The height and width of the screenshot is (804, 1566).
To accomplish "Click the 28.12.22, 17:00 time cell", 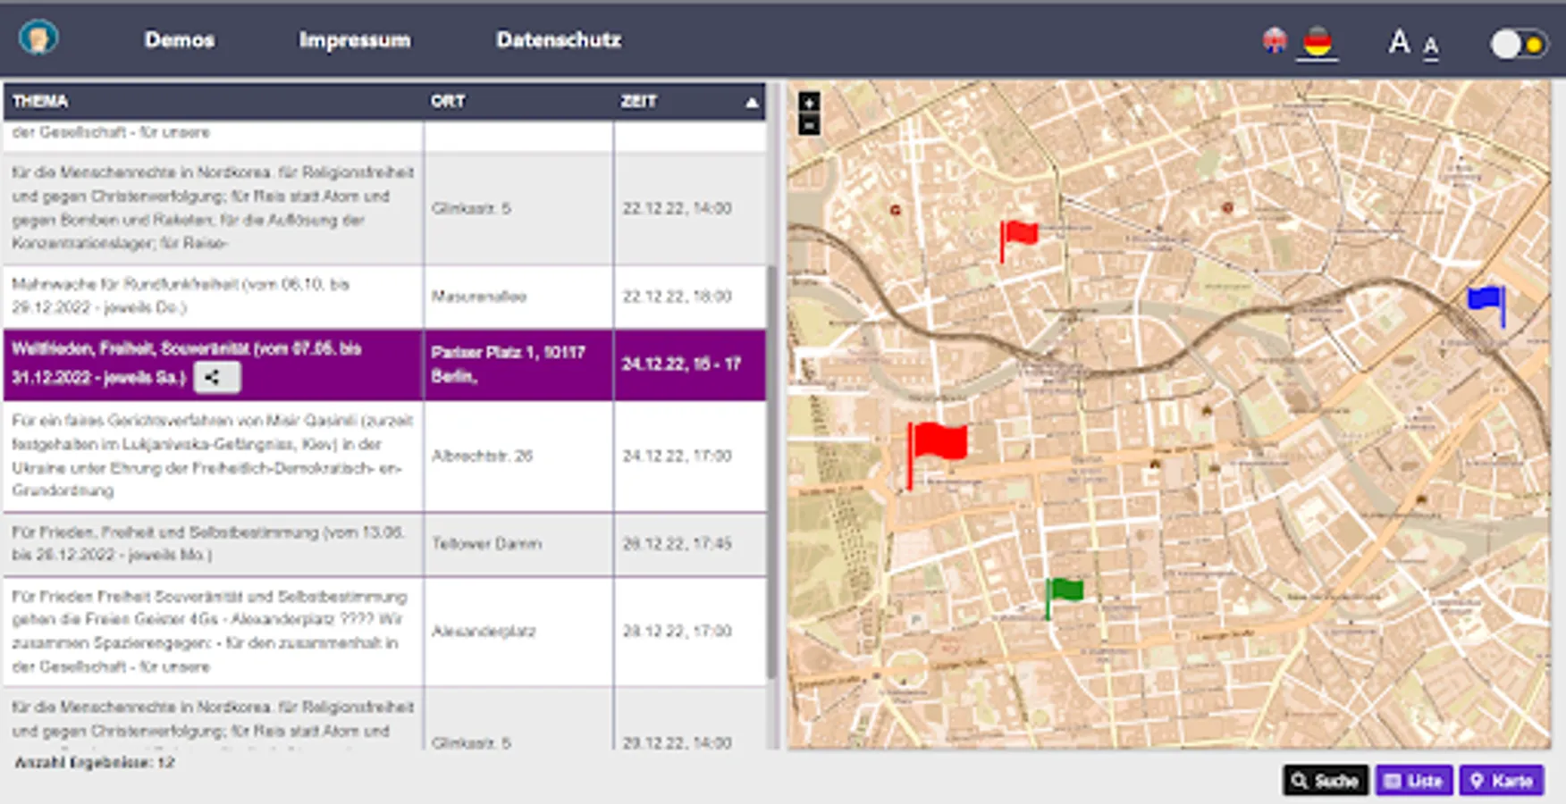I will pos(689,632).
